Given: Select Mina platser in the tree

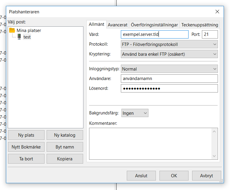Looking at the screenshot, I should pyautogui.click(x=29, y=31).
